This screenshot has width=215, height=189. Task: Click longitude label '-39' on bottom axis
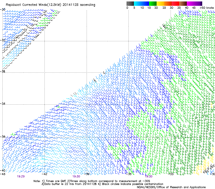coord(87,174)
